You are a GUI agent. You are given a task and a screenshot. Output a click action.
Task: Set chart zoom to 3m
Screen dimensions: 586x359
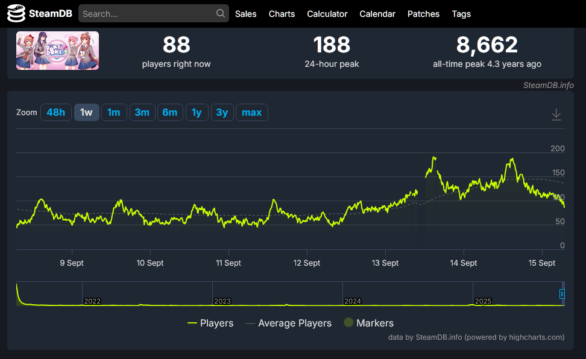142,113
